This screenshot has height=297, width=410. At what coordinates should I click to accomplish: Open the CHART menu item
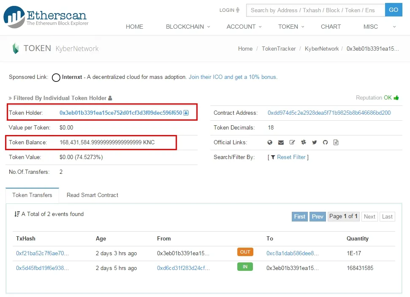(x=331, y=27)
